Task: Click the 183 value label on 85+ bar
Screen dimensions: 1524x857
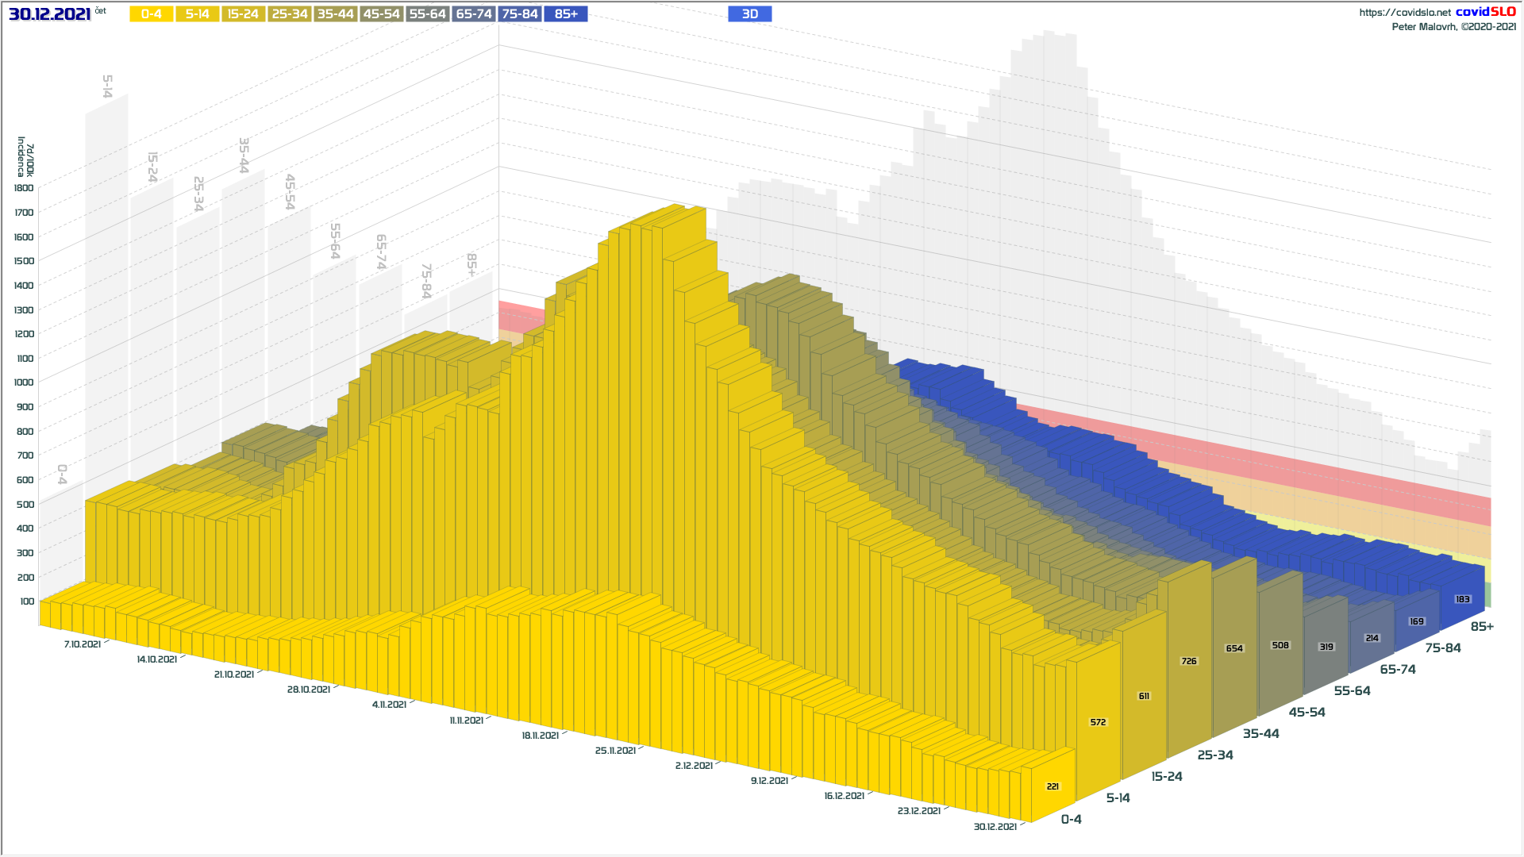Action: click(x=1462, y=599)
